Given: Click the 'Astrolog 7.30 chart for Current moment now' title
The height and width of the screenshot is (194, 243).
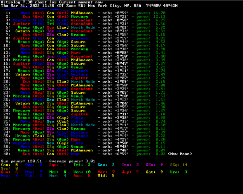Looking at the screenshot, I should click(52, 2).
